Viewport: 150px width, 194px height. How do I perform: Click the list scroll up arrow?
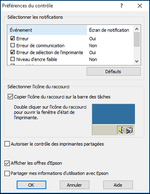point(137,29)
